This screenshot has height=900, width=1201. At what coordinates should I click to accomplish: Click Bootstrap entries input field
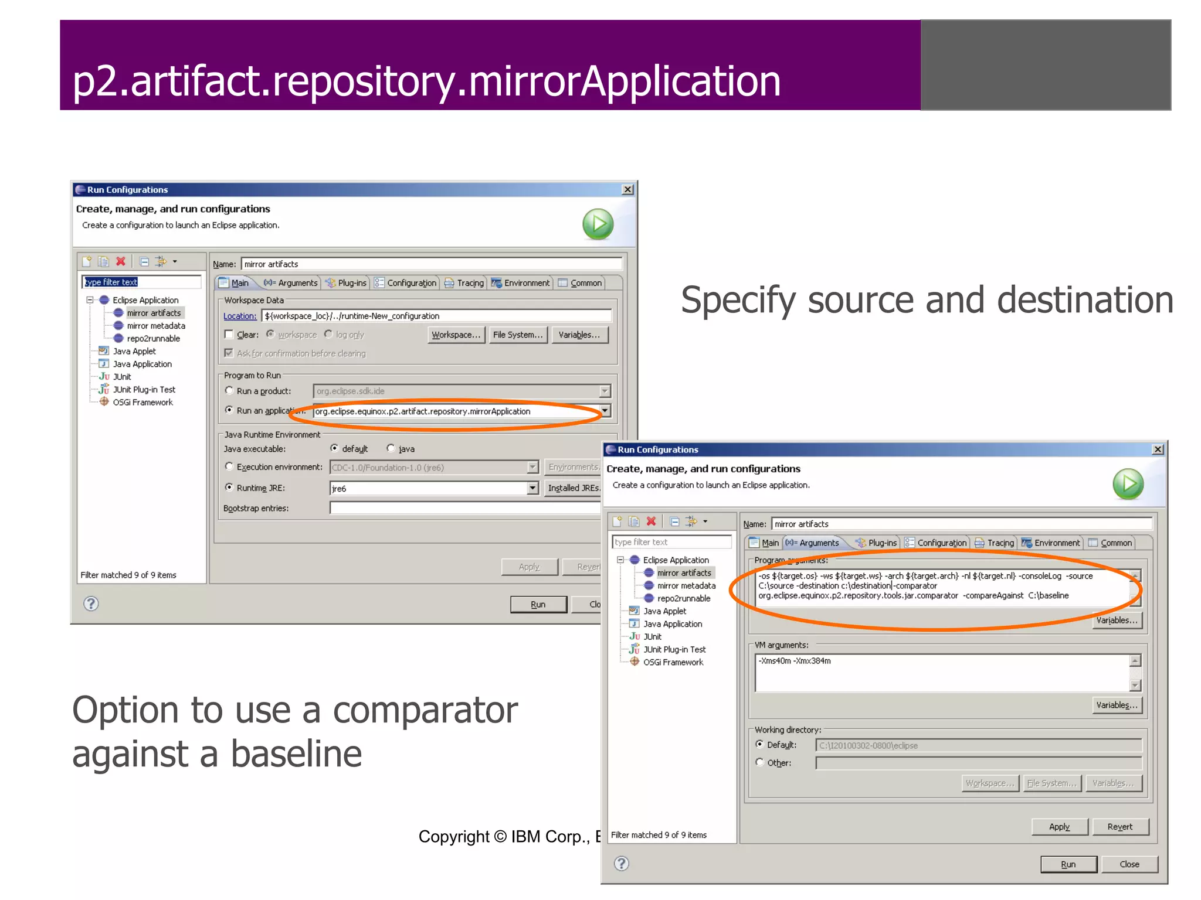(x=466, y=509)
